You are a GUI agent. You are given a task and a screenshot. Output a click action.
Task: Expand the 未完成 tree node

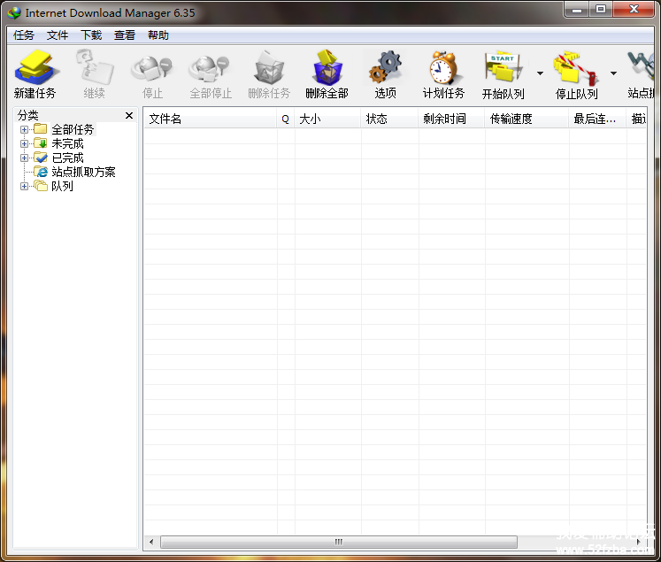coord(24,143)
